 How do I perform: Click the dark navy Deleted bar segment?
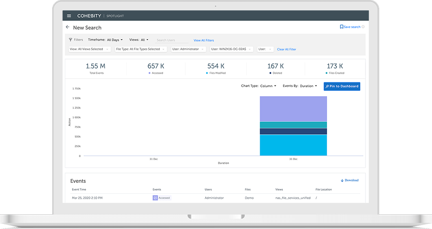coord(293,132)
